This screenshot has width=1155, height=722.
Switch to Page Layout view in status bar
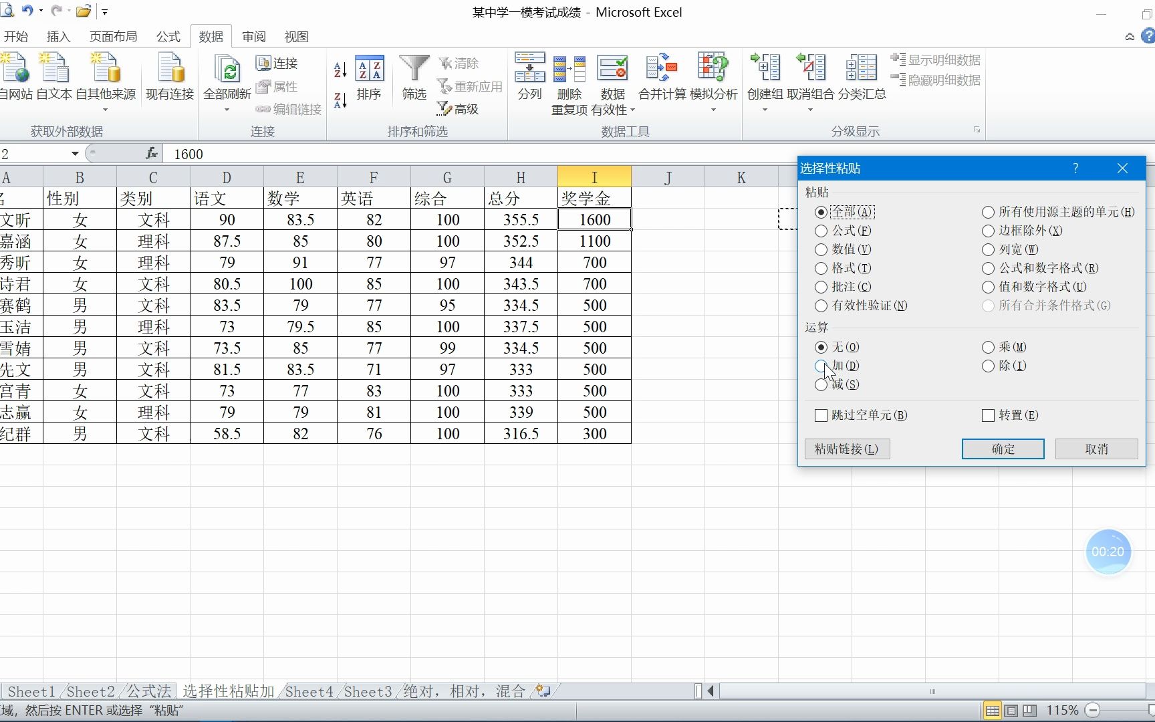pos(1011,710)
